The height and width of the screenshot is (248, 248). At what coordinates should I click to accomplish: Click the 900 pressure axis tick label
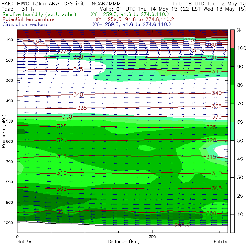tap(9, 202)
